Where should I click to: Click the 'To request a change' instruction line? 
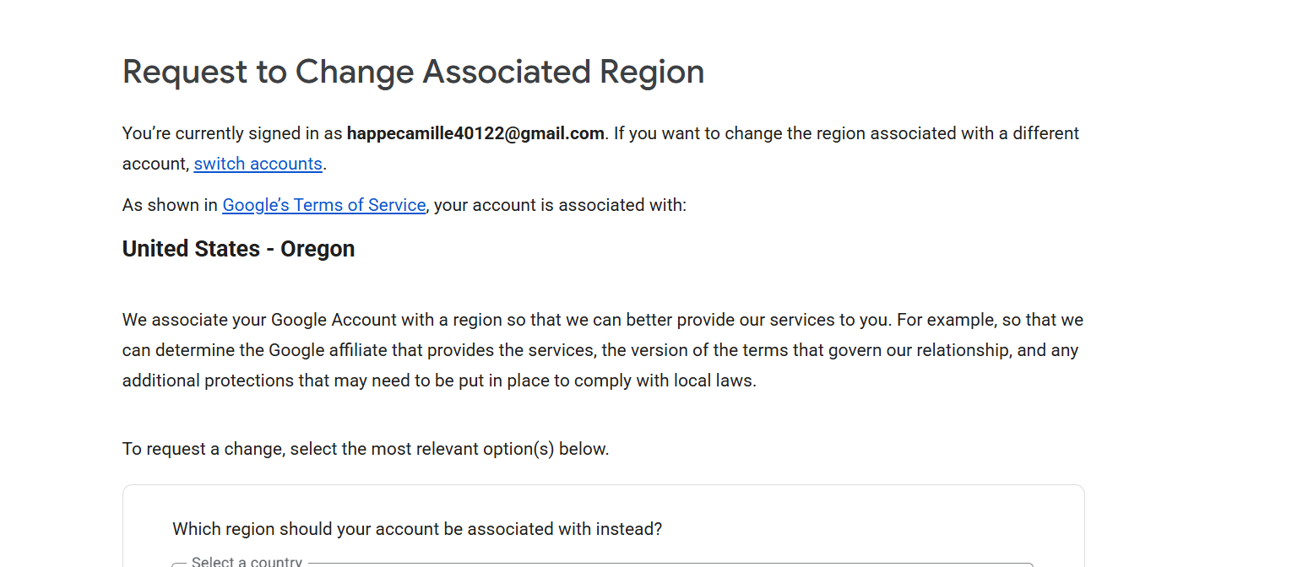click(x=366, y=449)
